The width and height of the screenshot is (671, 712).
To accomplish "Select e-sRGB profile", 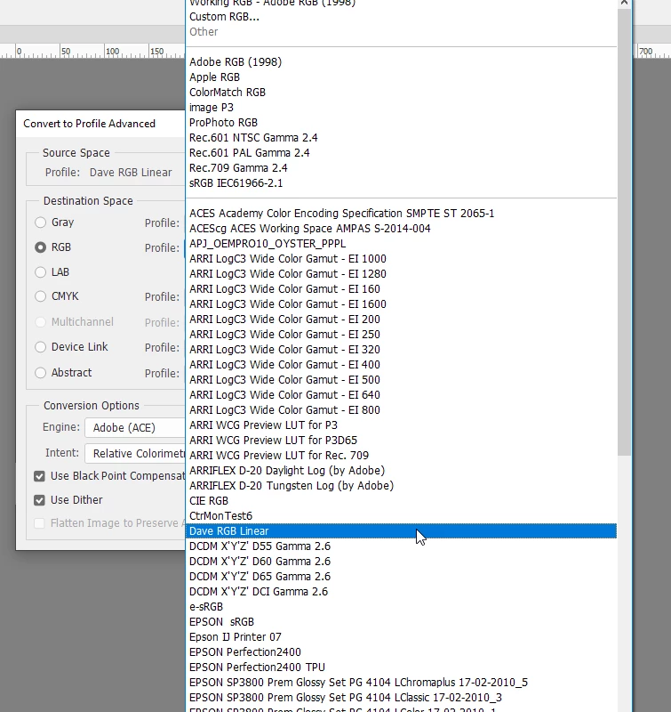I will tap(401, 607).
